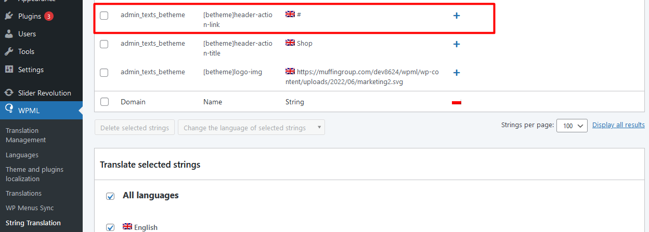The image size is (649, 232).
Task: Click the marketing2.svg URL string text
Action: click(x=362, y=77)
